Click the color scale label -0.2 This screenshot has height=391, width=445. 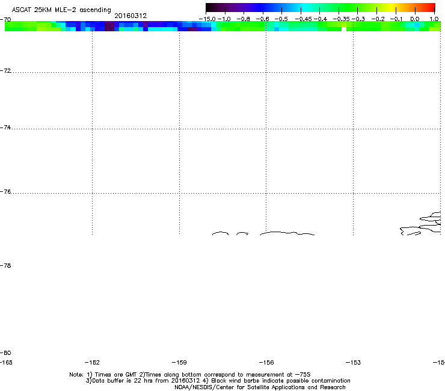point(378,19)
